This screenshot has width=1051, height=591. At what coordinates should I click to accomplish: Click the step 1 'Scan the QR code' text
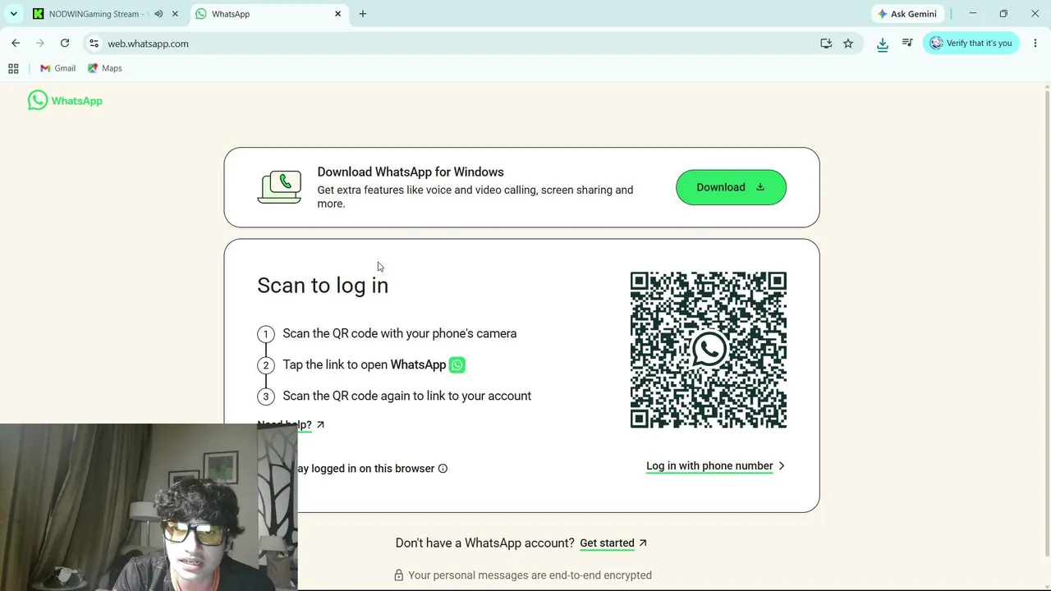click(400, 333)
